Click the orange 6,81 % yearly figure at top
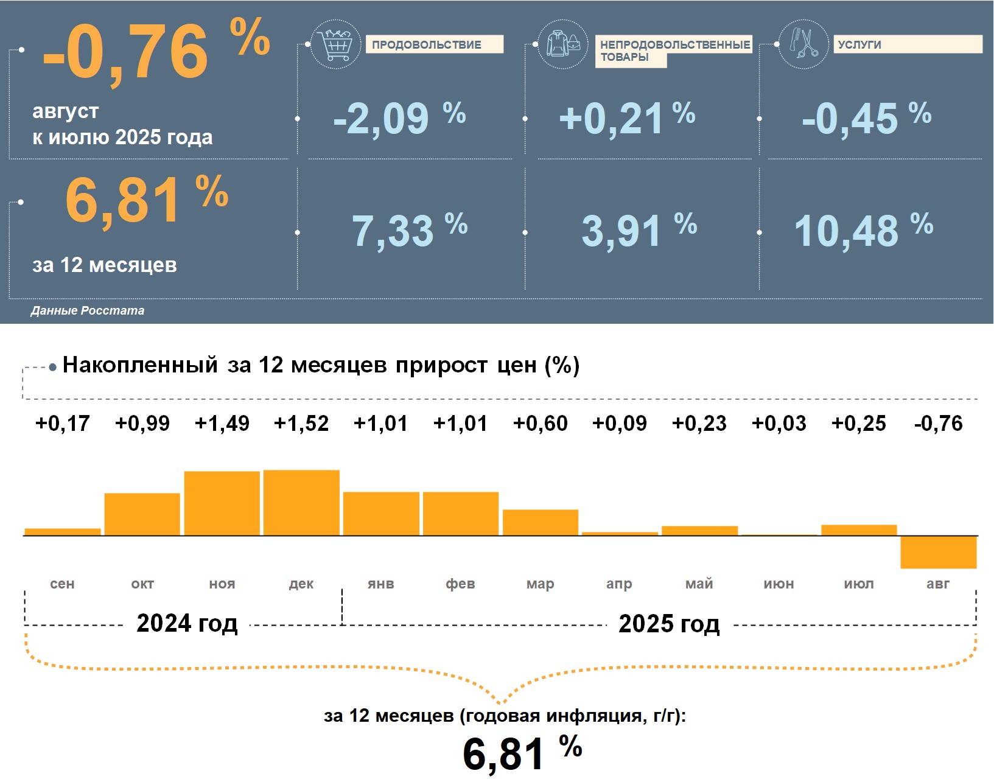The image size is (994, 782). 147,199
